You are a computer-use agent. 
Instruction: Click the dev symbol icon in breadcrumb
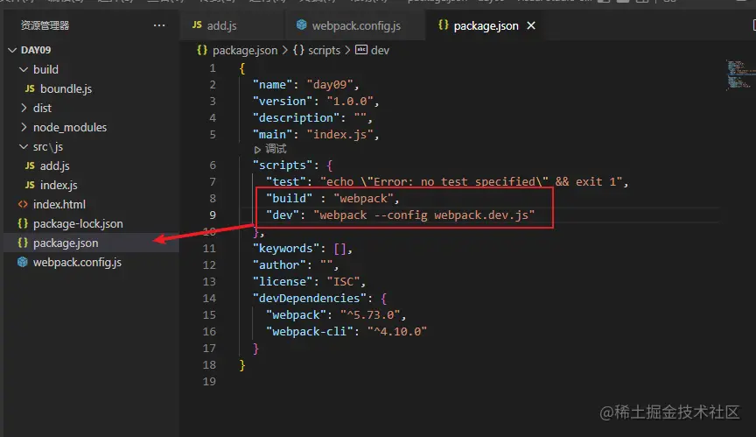361,50
